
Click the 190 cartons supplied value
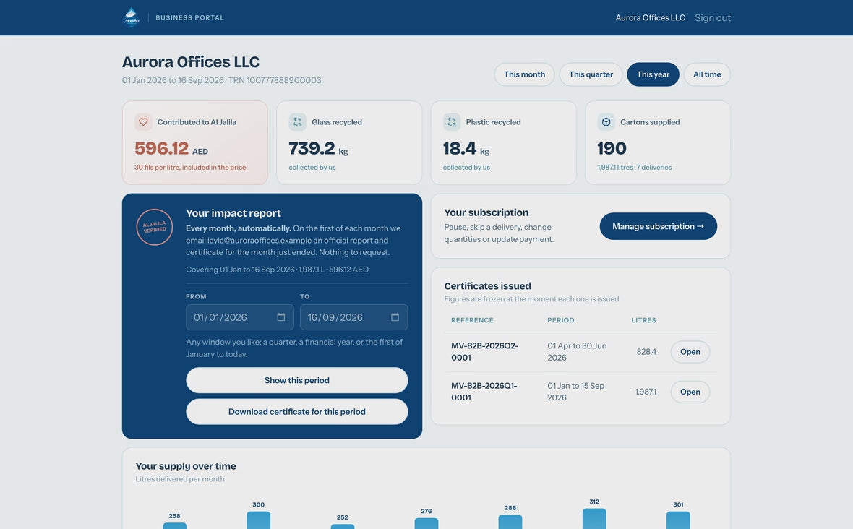[x=612, y=148]
